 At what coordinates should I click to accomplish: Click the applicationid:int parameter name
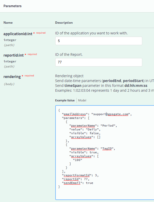(x=18, y=34)
